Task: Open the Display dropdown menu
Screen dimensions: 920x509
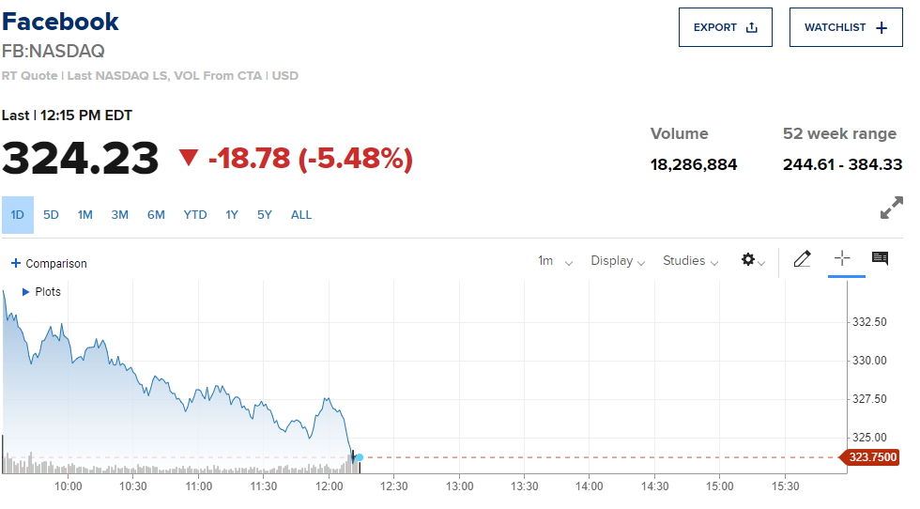Action: tap(617, 261)
